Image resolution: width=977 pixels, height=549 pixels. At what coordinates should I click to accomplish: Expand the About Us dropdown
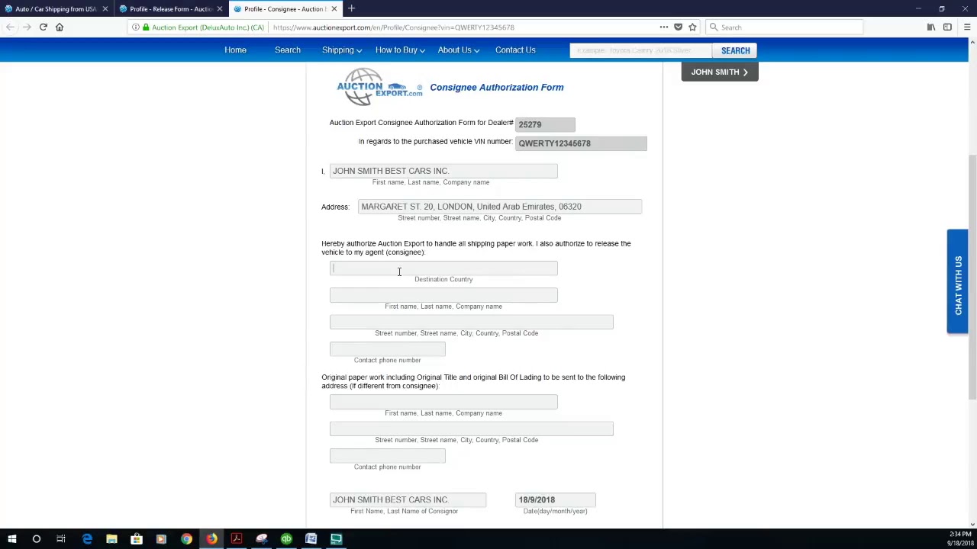point(458,50)
